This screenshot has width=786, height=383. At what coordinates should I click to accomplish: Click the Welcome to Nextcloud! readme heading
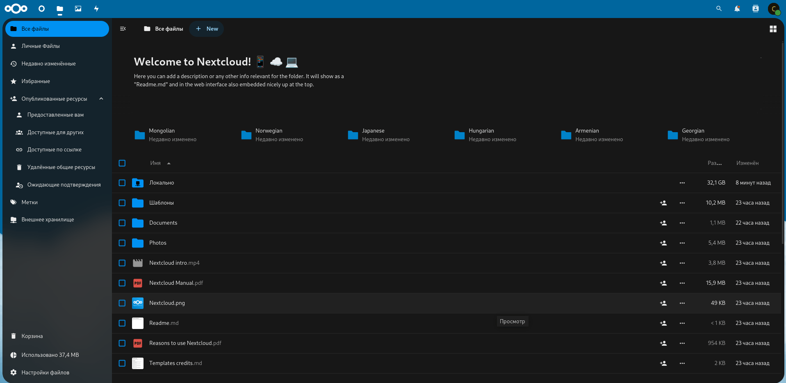click(x=216, y=62)
